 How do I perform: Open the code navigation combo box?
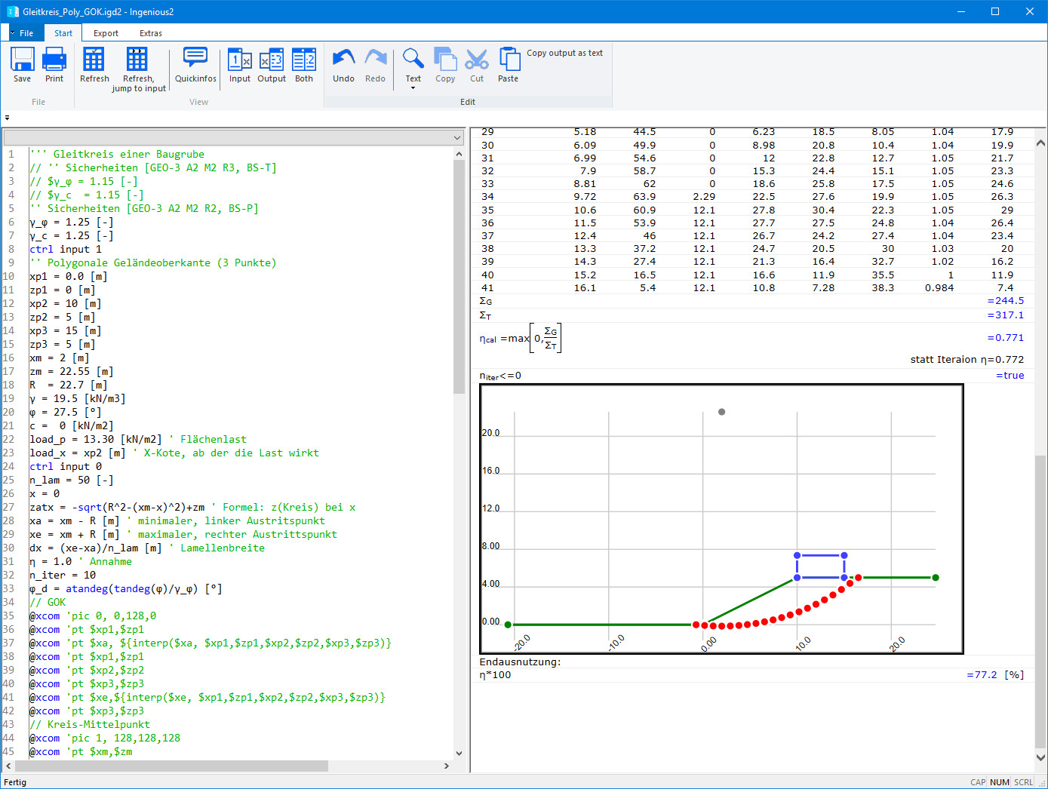[455, 137]
